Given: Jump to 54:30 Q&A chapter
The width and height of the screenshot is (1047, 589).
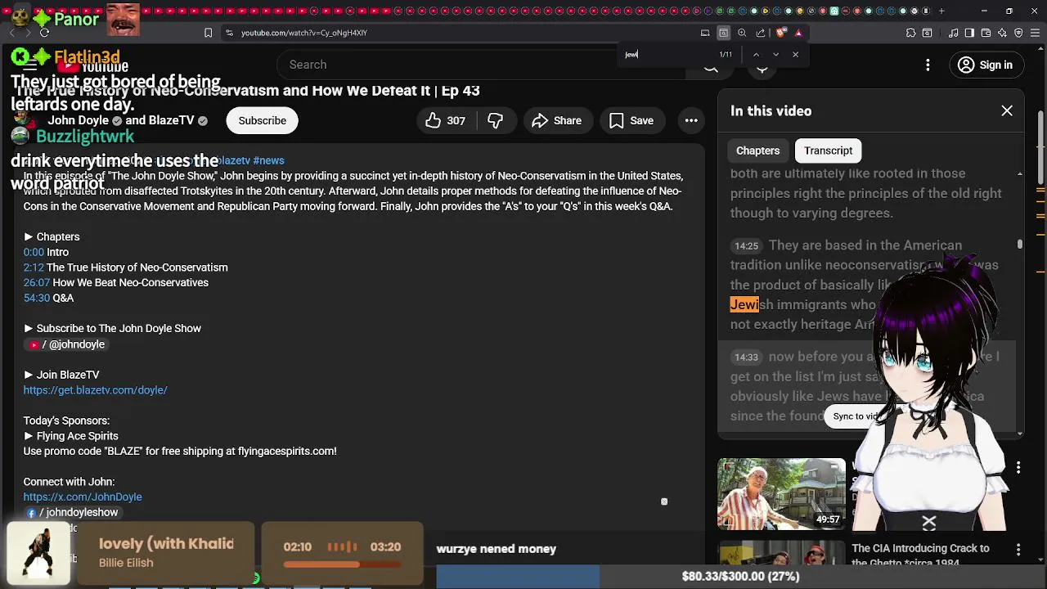Looking at the screenshot, I should click(37, 298).
